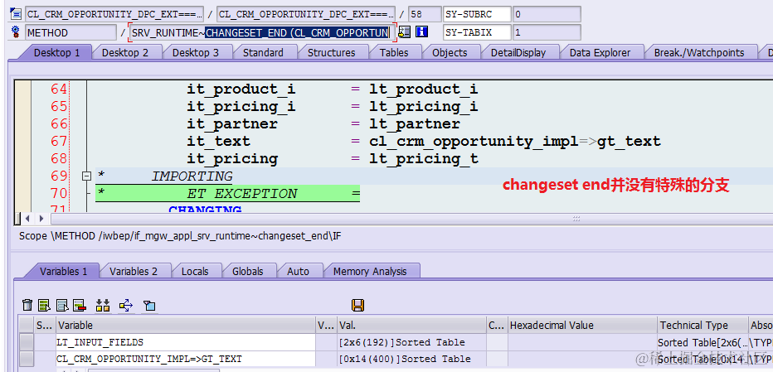Viewport: 773px width, 372px height.
Task: Click the Hexadecimal Value column header
Action: point(581,326)
